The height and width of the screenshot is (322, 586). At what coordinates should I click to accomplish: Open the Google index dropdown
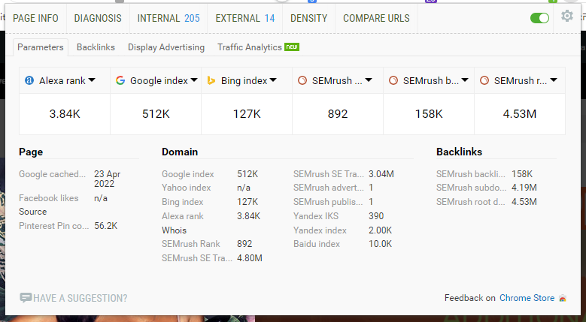[193, 80]
